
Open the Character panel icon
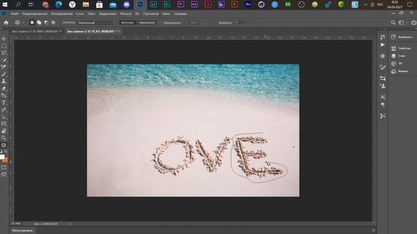point(382,97)
